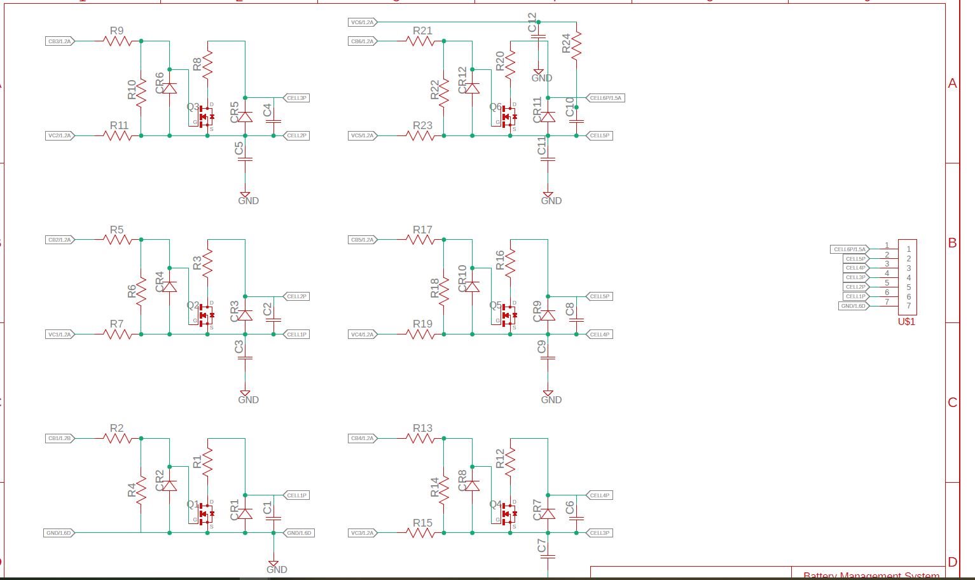Click the CB2/1.2A net label
Image resolution: width=975 pixels, height=580 pixels.
tap(60, 240)
